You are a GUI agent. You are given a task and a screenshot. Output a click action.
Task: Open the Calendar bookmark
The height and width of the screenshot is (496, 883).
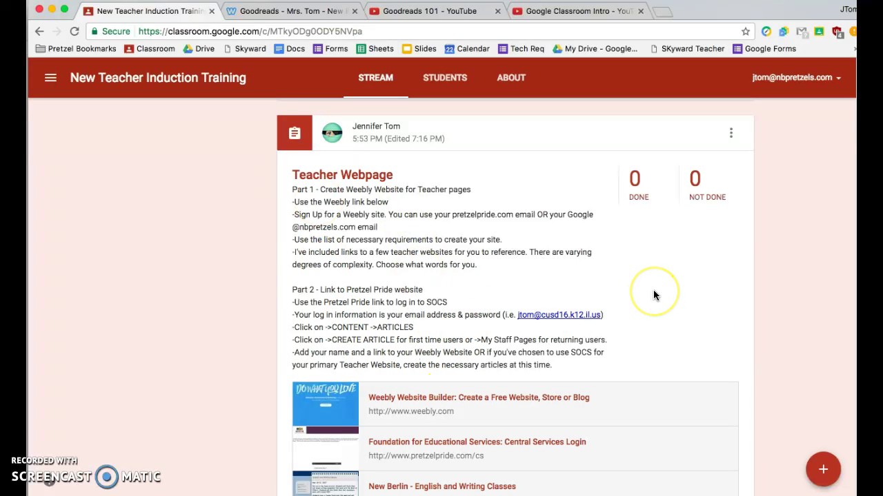pos(467,49)
